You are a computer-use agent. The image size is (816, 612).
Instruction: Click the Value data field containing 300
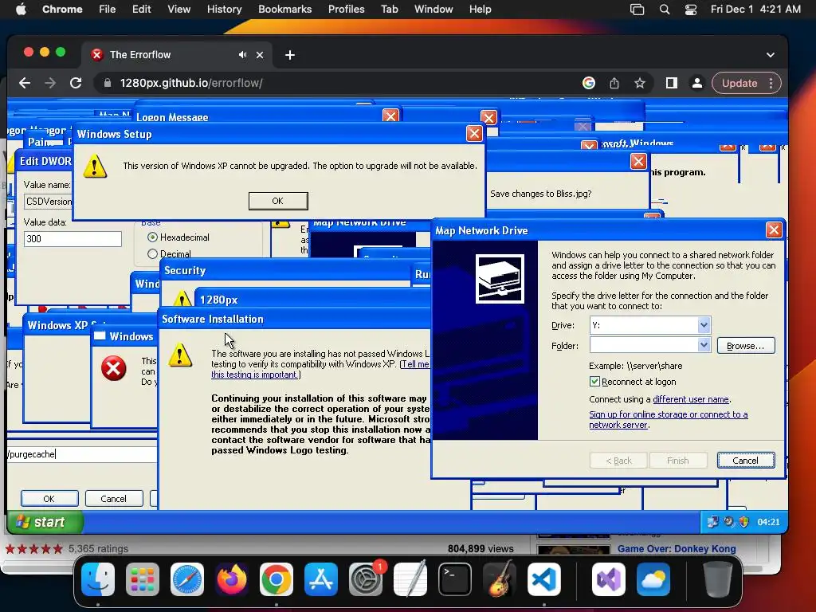(x=73, y=239)
